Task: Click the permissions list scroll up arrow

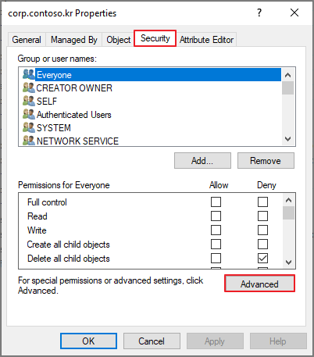Action: tap(288, 200)
